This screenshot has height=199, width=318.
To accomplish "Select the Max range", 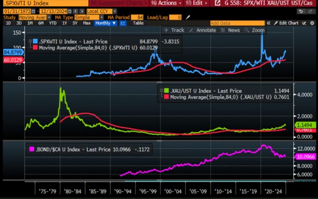I will (x=87, y=23).
